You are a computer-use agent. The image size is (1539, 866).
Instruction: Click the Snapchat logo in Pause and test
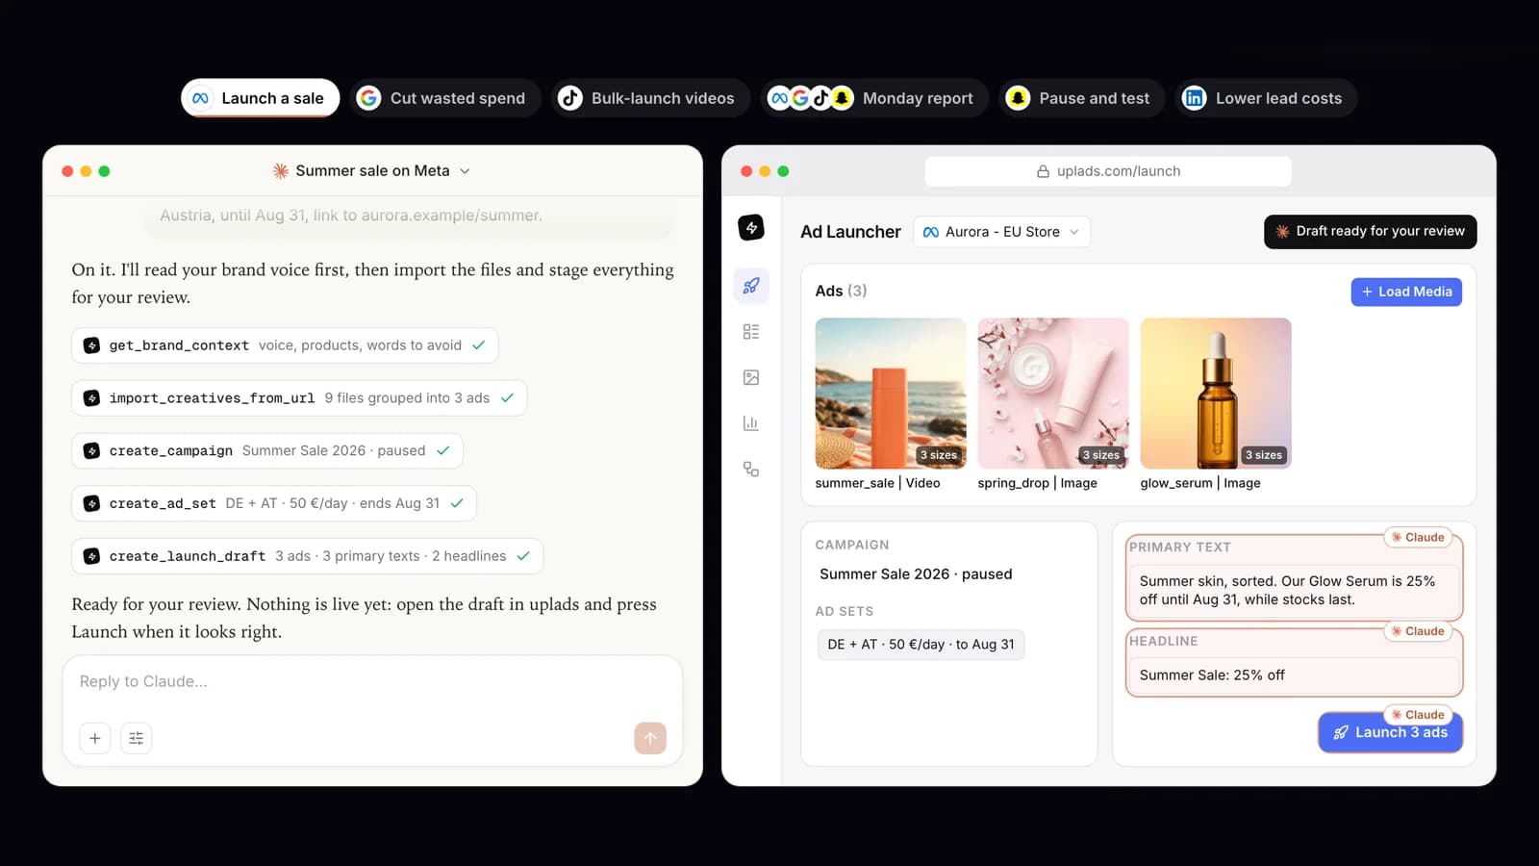[x=1018, y=98]
